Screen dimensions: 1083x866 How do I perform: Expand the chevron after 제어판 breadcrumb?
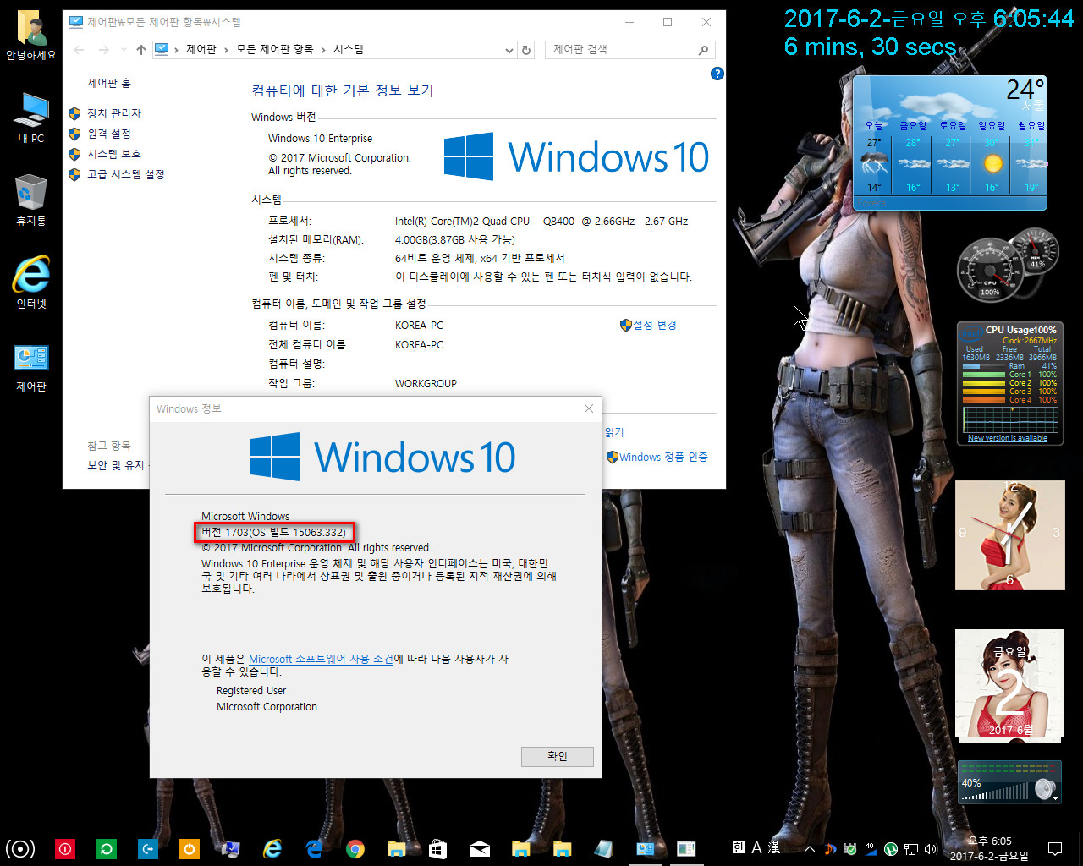coord(226,50)
